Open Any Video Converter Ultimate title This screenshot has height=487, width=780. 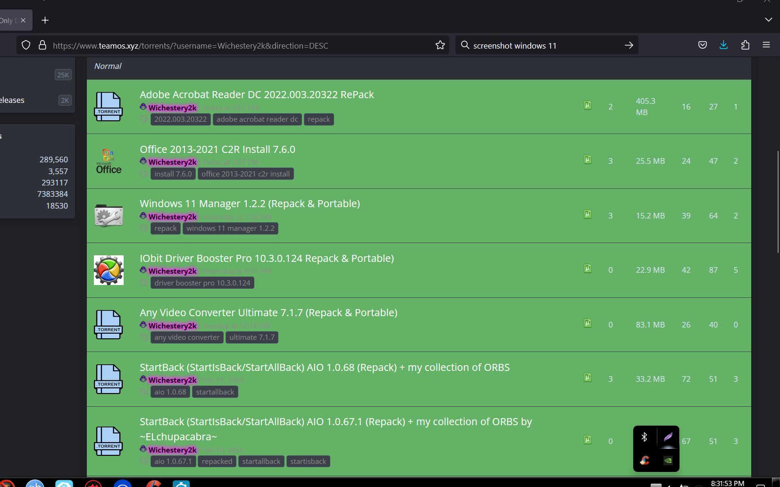[268, 312]
